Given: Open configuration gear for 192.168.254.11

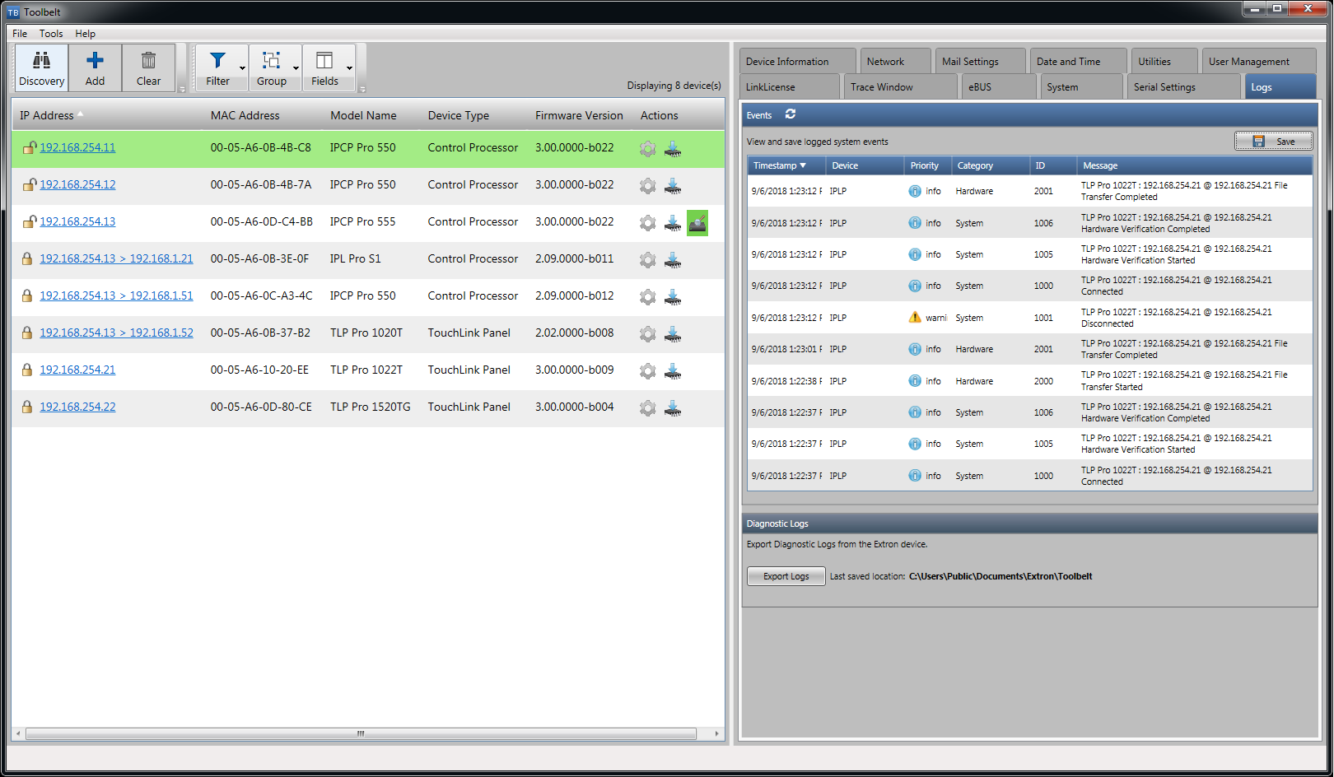Looking at the screenshot, I should pos(647,149).
